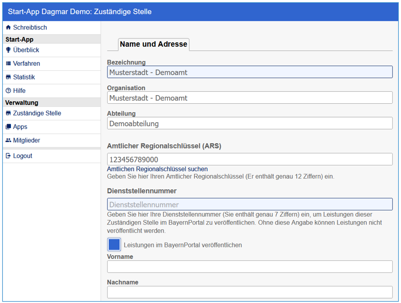Screen dimensions: 401x303
Task: Click the list icon beside Verfahren
Action: coord(8,64)
